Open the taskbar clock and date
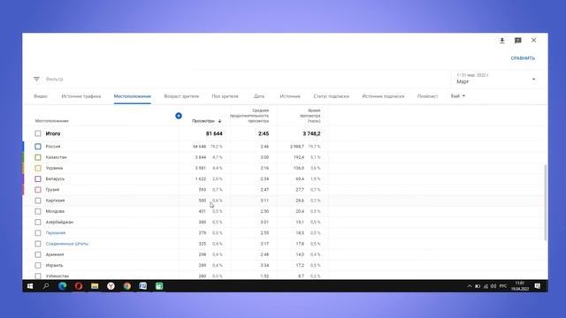The height and width of the screenshot is (318, 566). pyautogui.click(x=520, y=286)
